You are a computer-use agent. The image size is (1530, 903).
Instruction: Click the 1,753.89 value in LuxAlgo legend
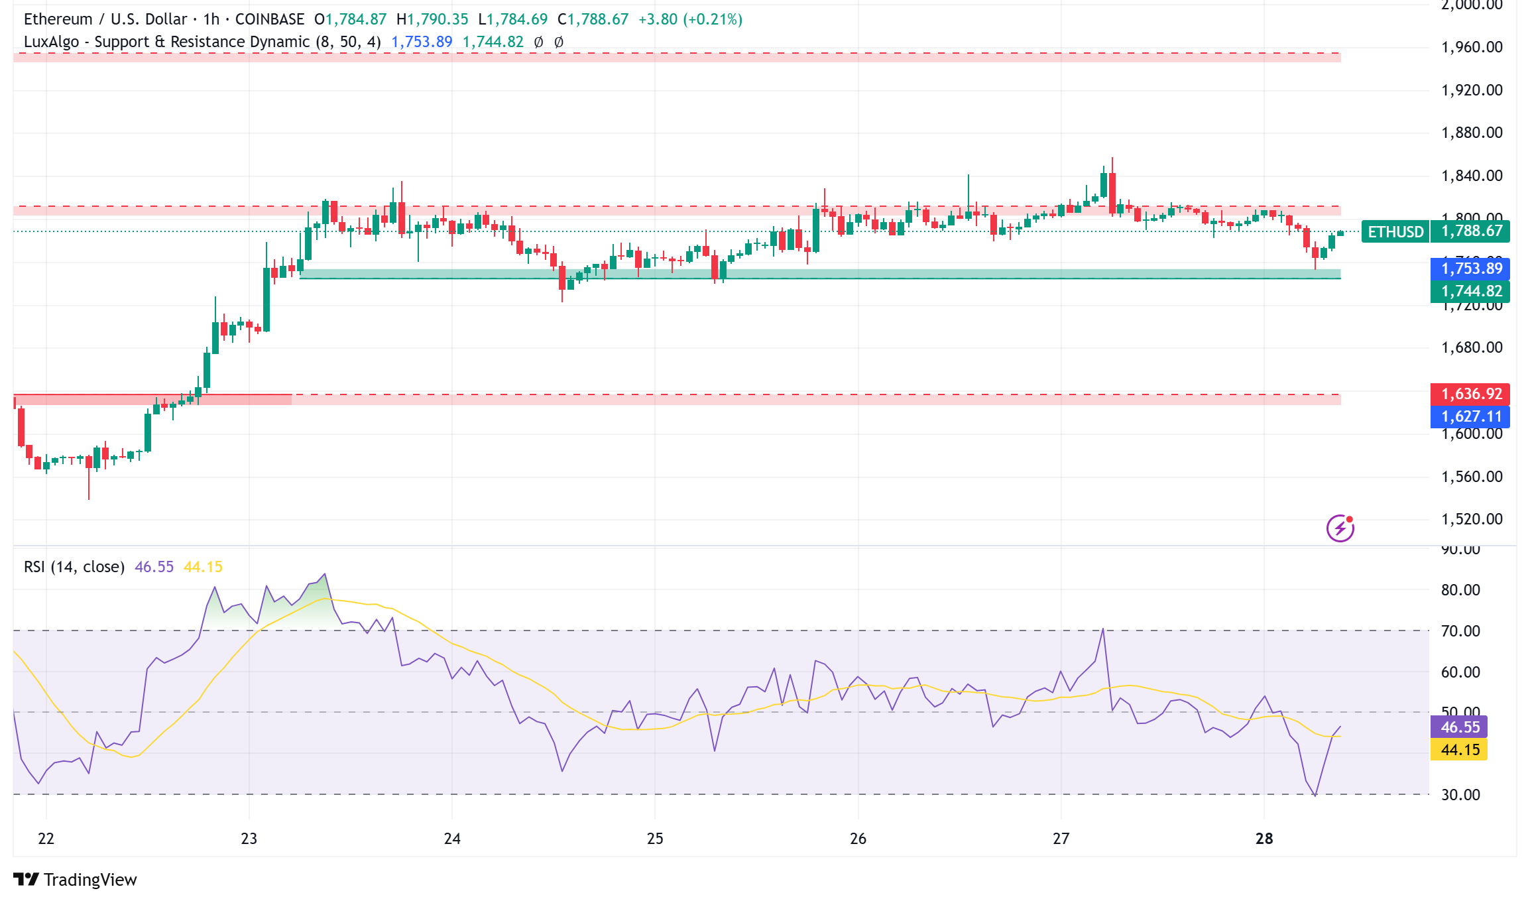[422, 42]
